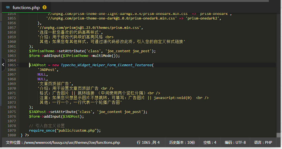Image resolution: width=282 pixels, height=149 pixels.
Task: Click the vertical scrollbar thumb at the right edge
Action: click(x=278, y=135)
